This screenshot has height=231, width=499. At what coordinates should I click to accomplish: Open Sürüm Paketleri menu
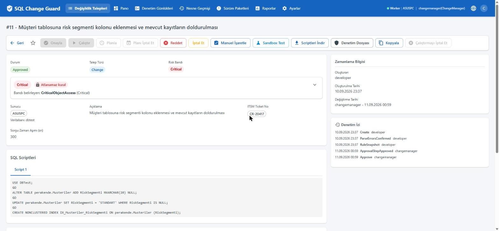(233, 8)
